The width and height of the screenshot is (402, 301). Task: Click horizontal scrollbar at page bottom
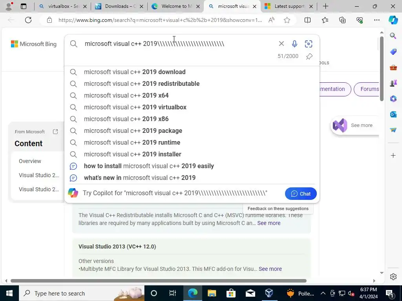point(159,281)
